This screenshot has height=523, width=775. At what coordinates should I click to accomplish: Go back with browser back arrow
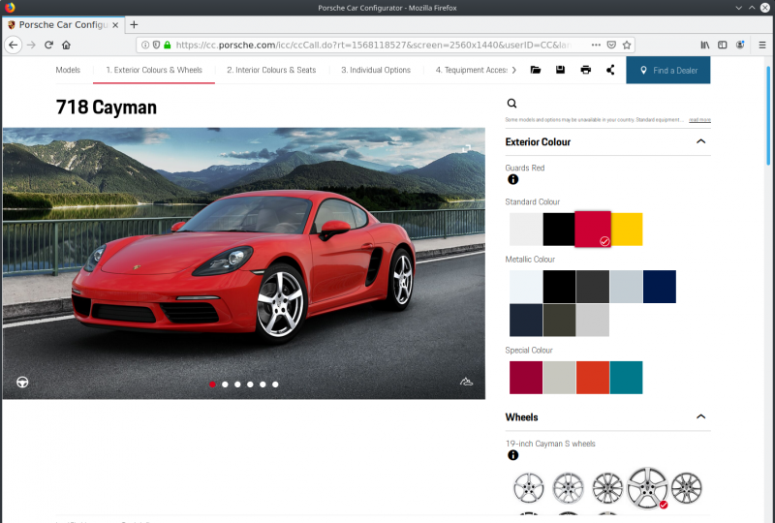14,45
